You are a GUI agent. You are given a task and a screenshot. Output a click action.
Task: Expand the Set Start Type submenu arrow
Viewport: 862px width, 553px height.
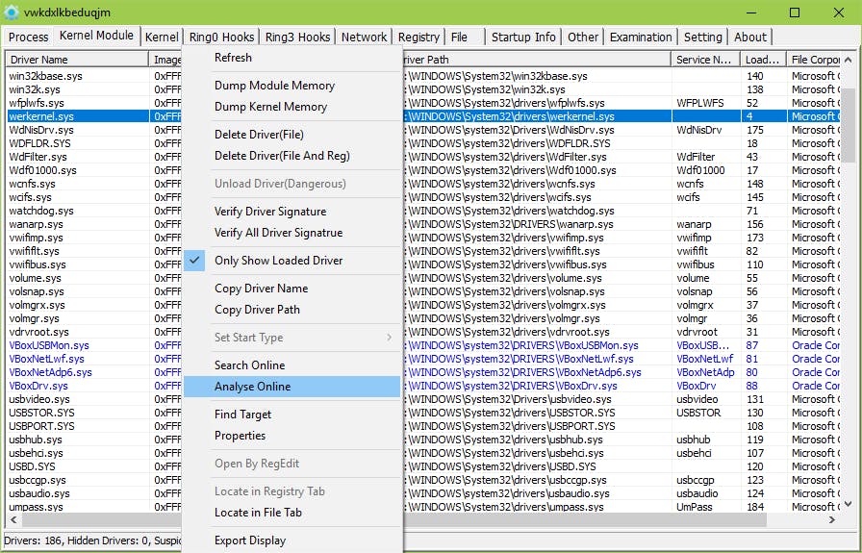389,338
